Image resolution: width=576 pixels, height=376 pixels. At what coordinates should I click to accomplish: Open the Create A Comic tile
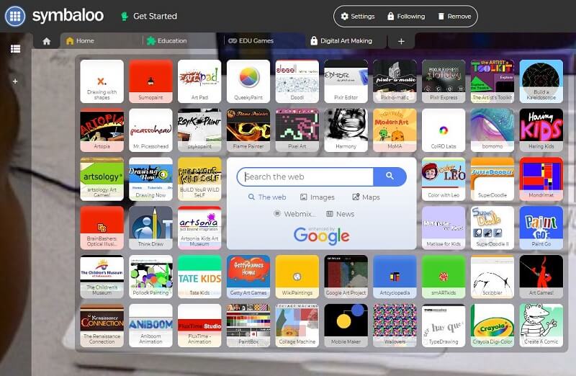541,326
